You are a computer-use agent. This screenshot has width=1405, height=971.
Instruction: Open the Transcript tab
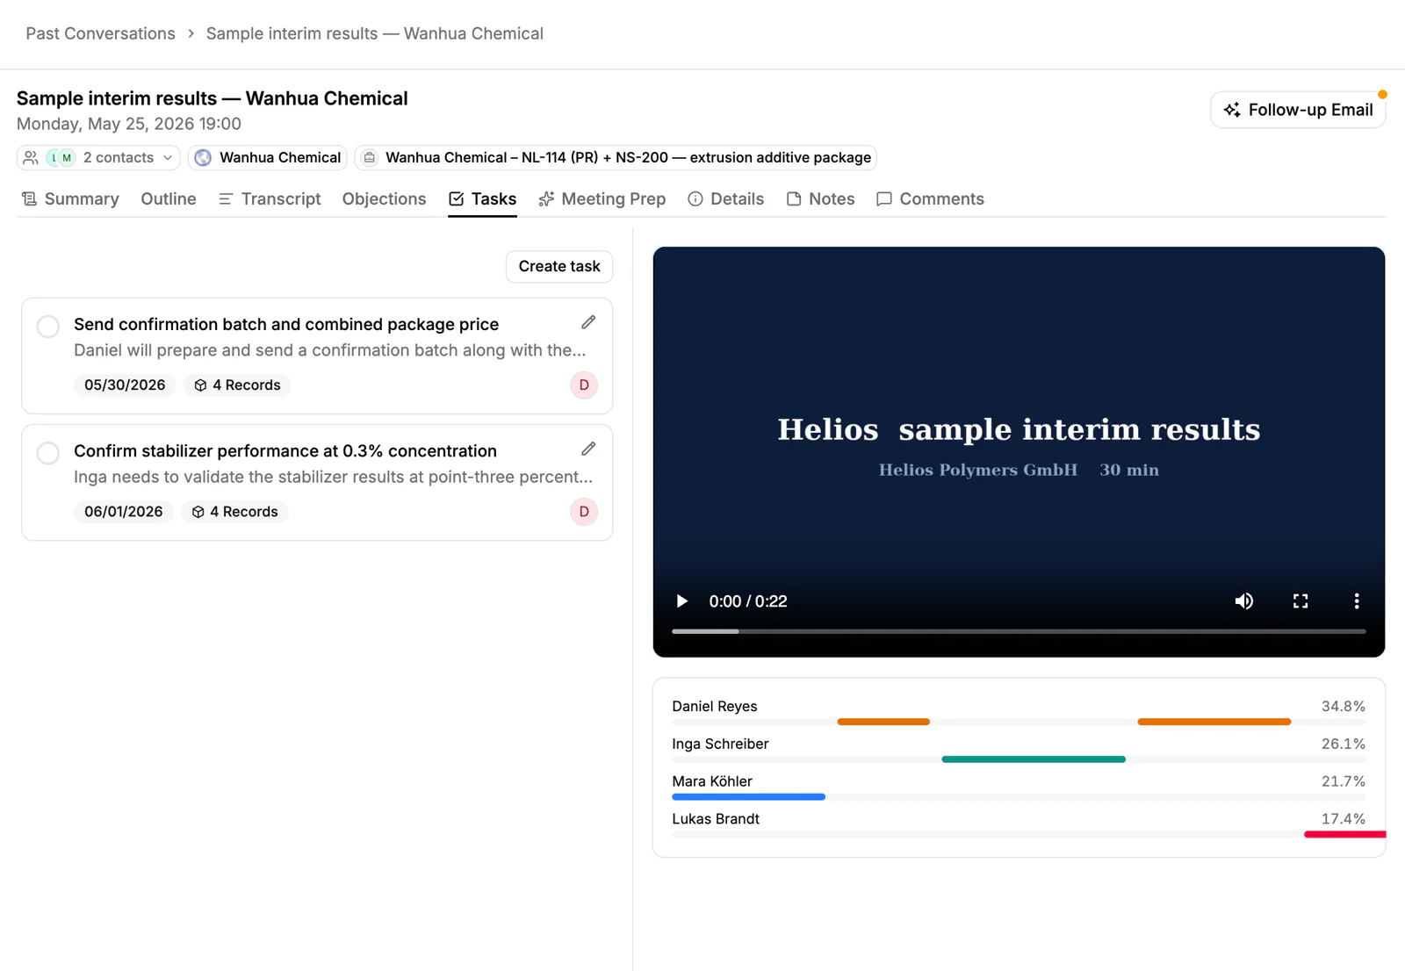[x=270, y=199]
